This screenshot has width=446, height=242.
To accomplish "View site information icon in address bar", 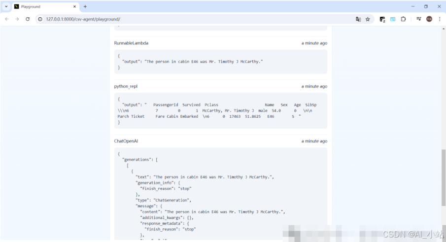I will tap(40, 19).
